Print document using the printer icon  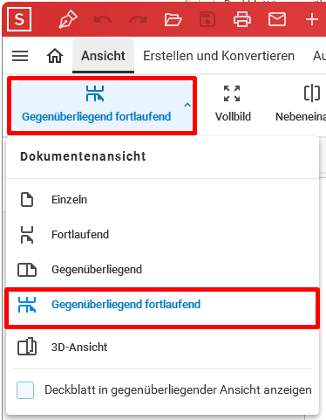(242, 19)
